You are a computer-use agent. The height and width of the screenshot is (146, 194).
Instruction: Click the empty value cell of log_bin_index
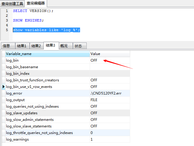coord(110,74)
